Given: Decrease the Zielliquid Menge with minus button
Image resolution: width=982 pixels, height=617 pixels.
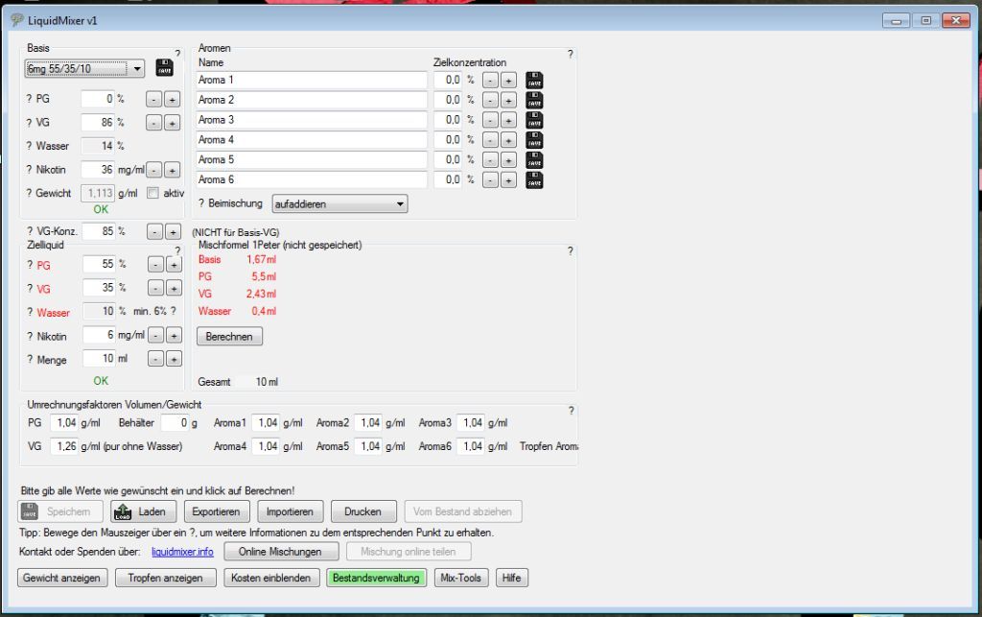Looking at the screenshot, I should coord(154,359).
